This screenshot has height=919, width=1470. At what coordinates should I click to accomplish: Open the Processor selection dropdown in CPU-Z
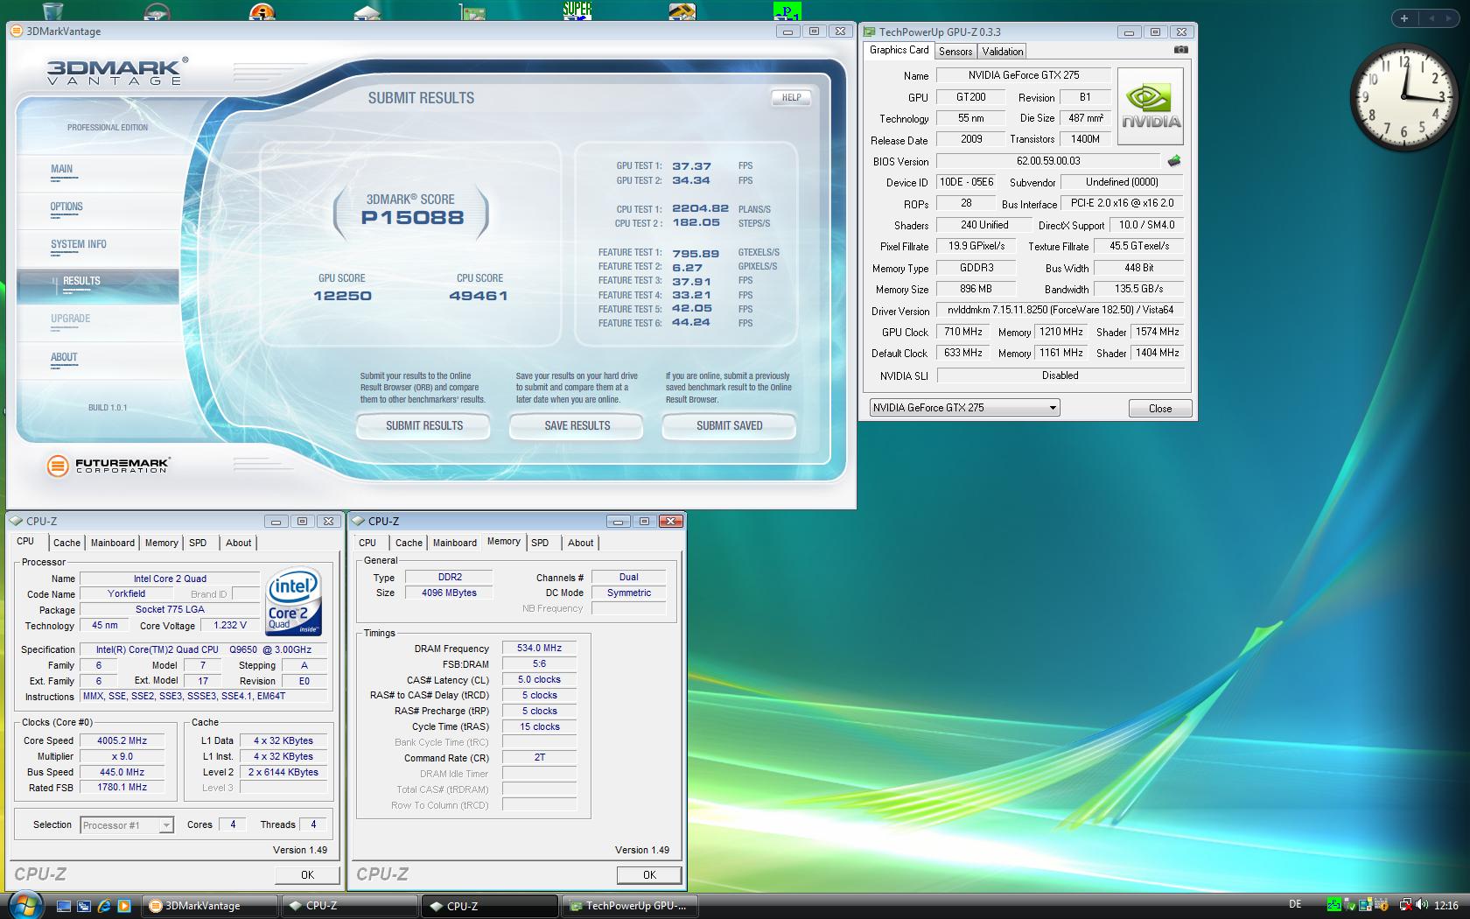(x=127, y=824)
